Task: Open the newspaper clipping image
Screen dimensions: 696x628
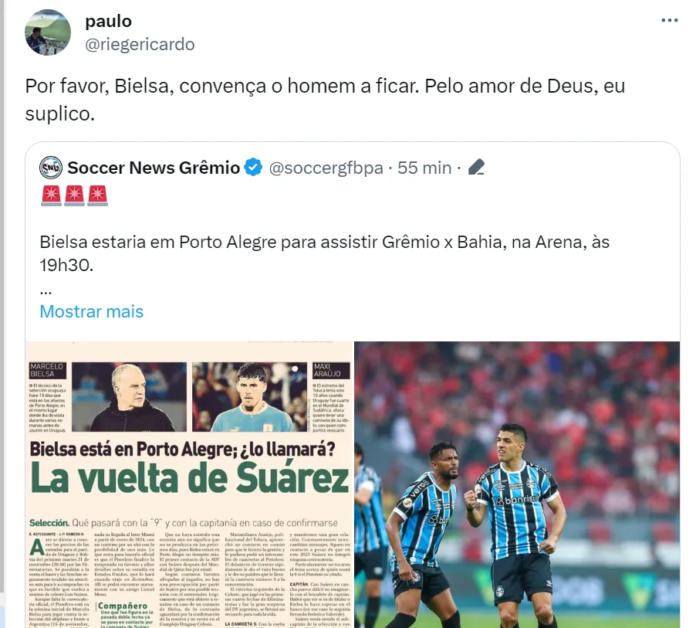Action: (190, 484)
